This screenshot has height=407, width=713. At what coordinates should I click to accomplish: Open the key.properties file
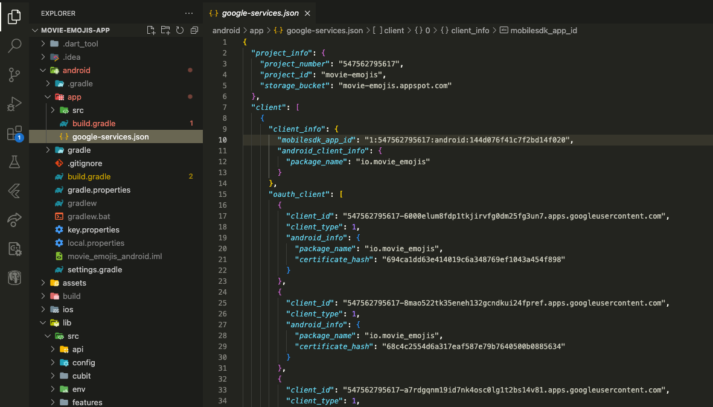[x=116, y=229]
